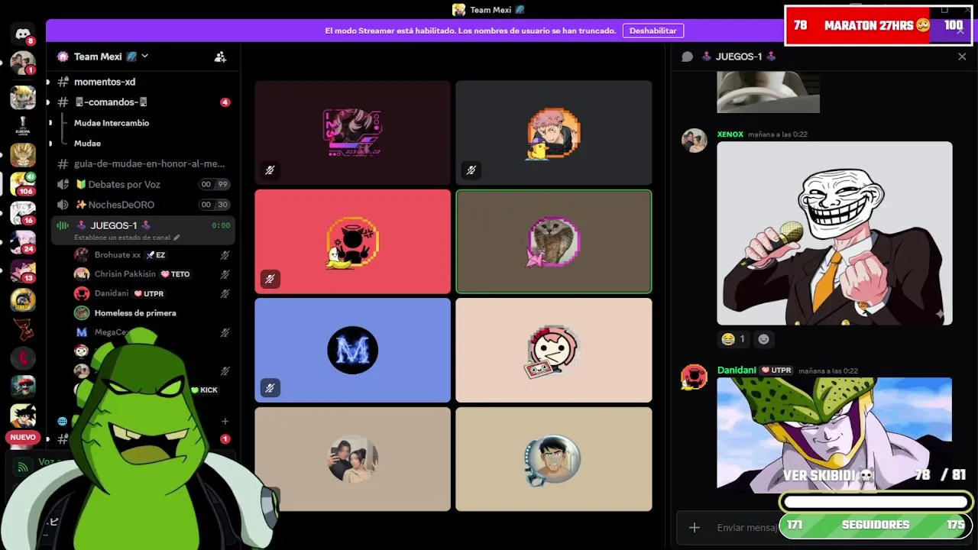Open the Goku avatar server icon
The height and width of the screenshot is (550, 978).
click(22, 415)
